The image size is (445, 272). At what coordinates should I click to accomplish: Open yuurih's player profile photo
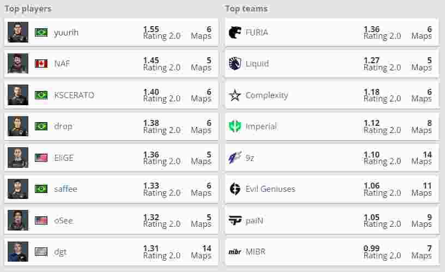click(x=18, y=32)
